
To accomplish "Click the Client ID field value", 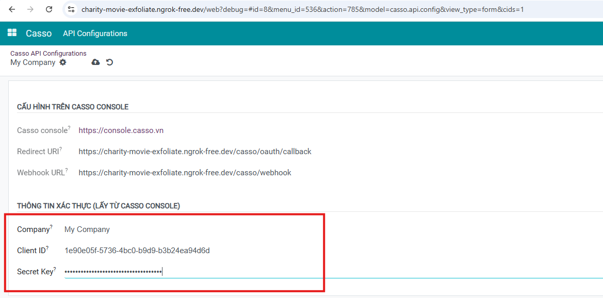I will [137, 251].
